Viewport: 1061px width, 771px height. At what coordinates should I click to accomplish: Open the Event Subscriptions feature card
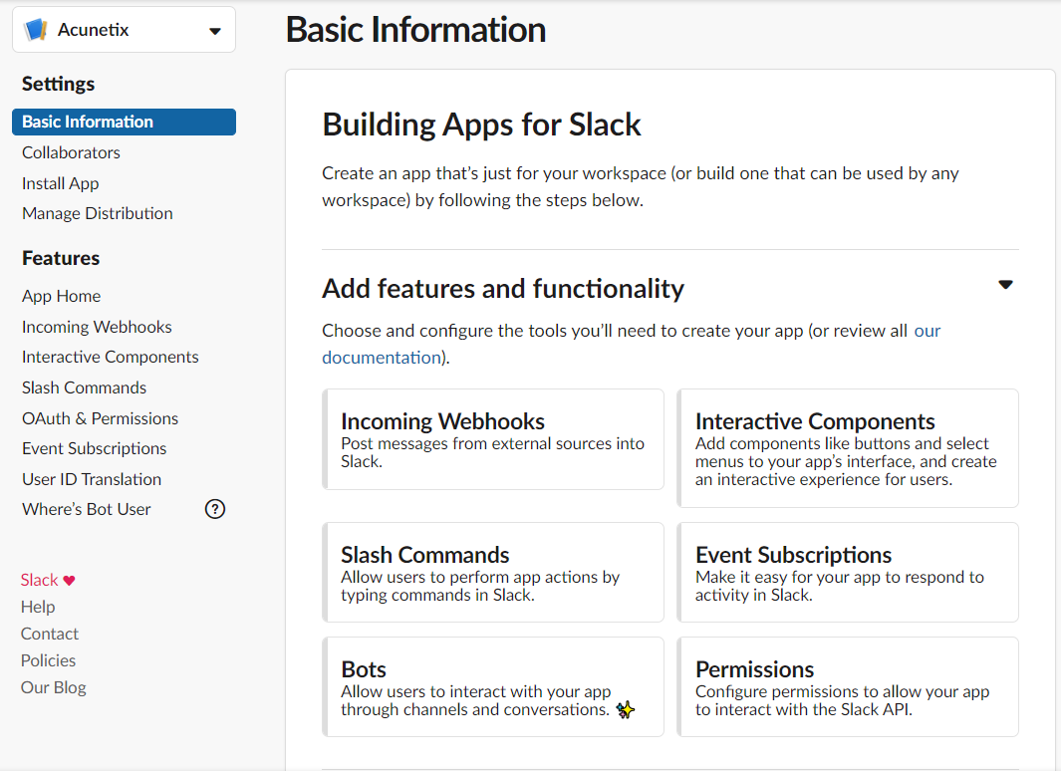tap(848, 572)
